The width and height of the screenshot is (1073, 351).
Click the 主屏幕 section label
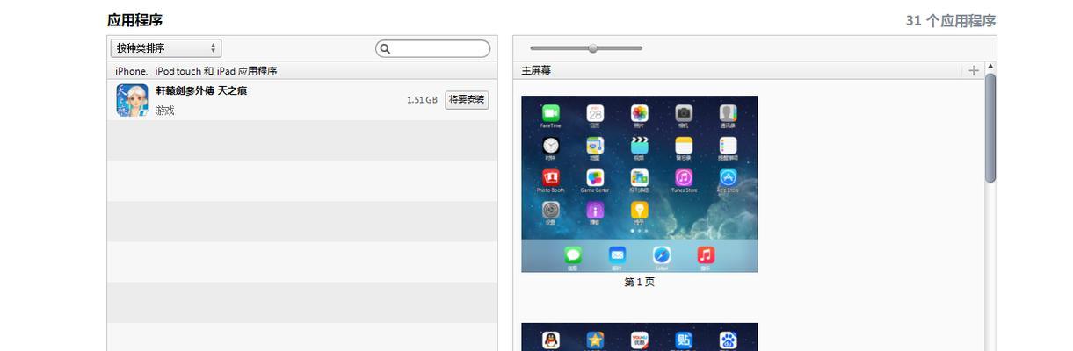click(536, 70)
